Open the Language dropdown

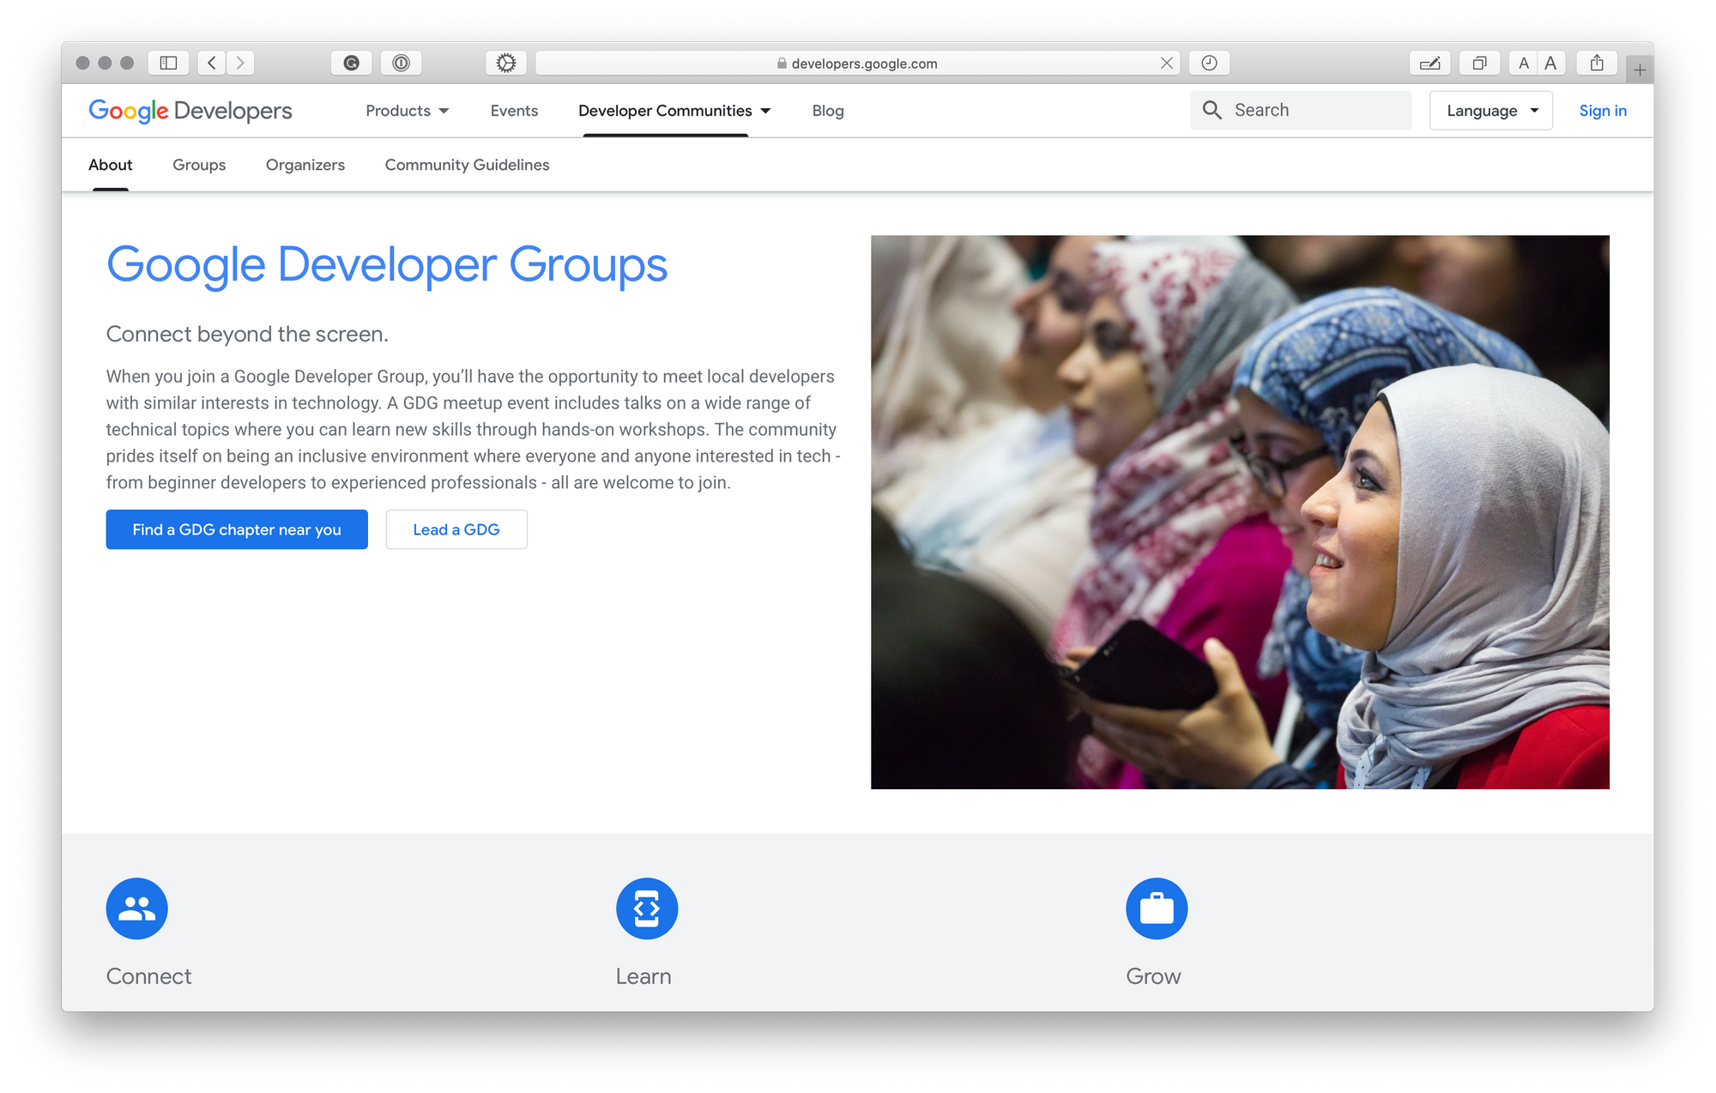point(1491,111)
